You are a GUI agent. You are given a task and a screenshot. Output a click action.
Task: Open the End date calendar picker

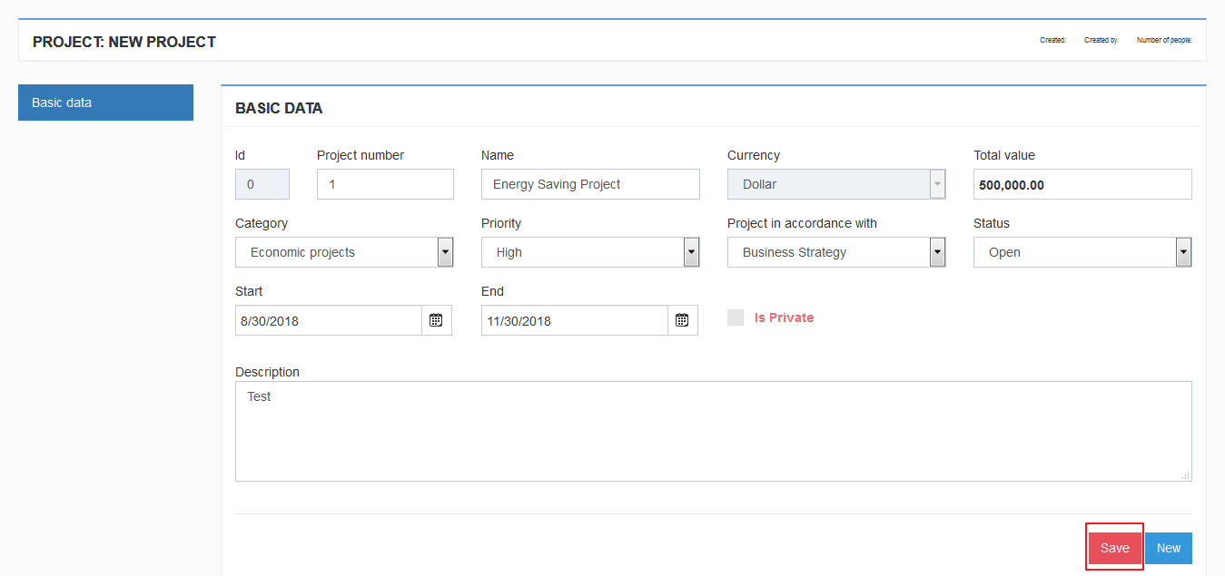click(x=683, y=320)
